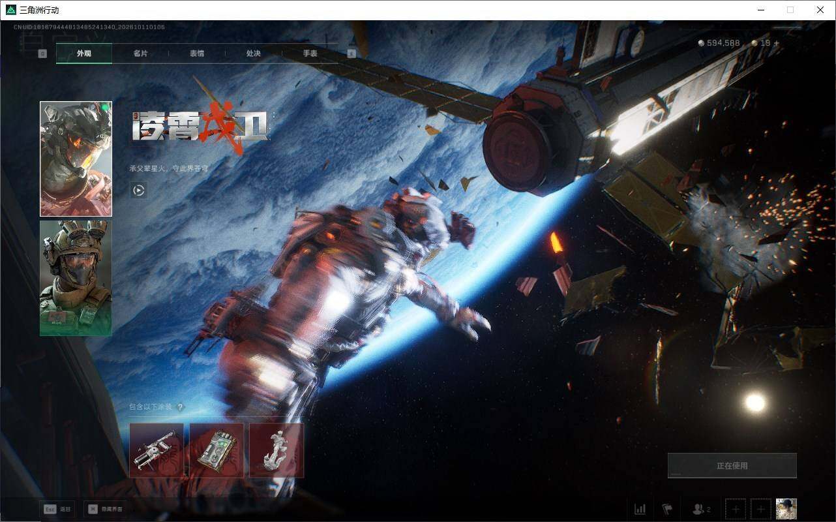
Task: Click the 三角洲行动 title bar app icon
Action: (x=10, y=10)
